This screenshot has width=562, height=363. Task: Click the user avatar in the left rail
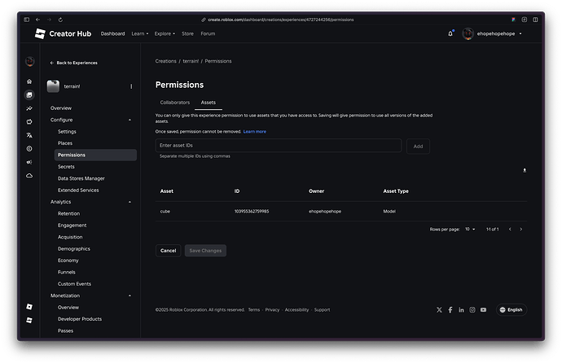(30, 62)
